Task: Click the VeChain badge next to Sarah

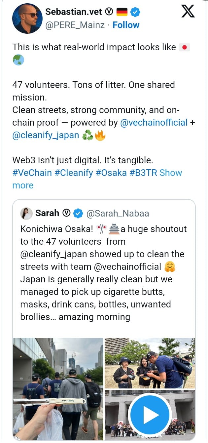Action: 66,214
